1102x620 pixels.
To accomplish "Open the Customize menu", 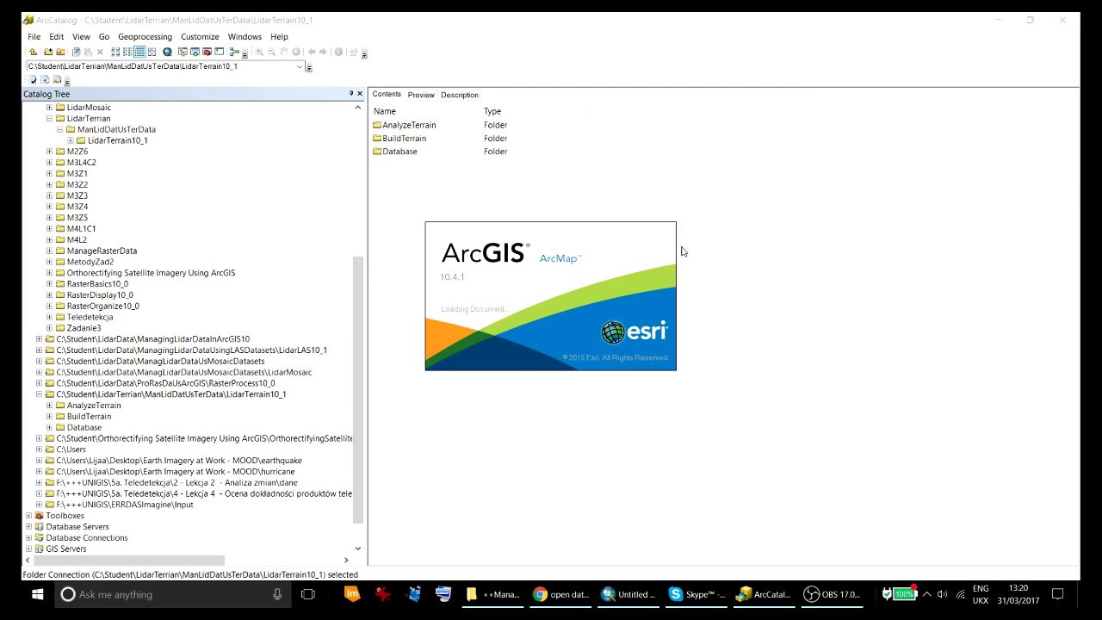I will pos(200,37).
